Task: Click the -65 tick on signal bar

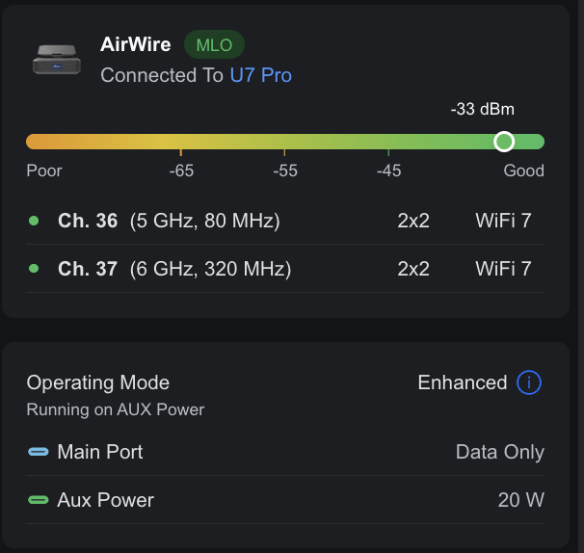Action: tap(180, 152)
